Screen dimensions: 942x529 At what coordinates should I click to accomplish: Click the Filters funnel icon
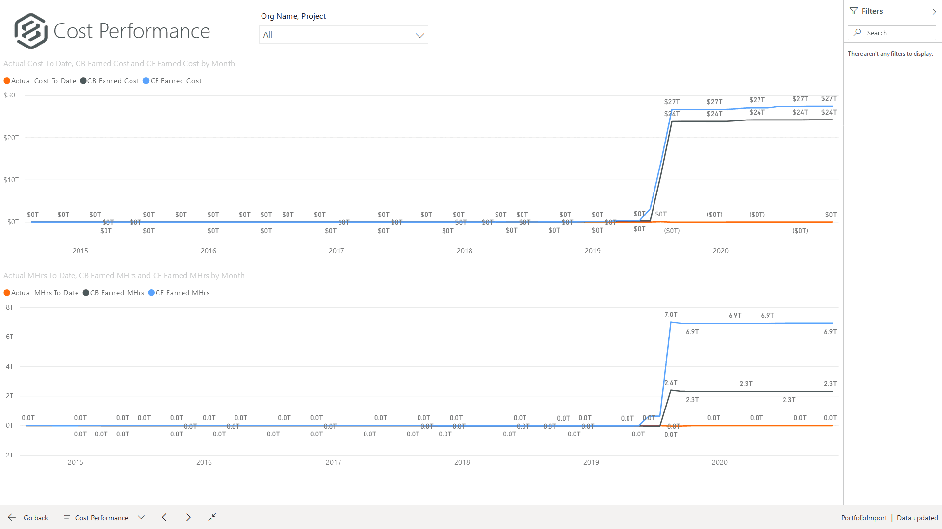click(x=854, y=11)
